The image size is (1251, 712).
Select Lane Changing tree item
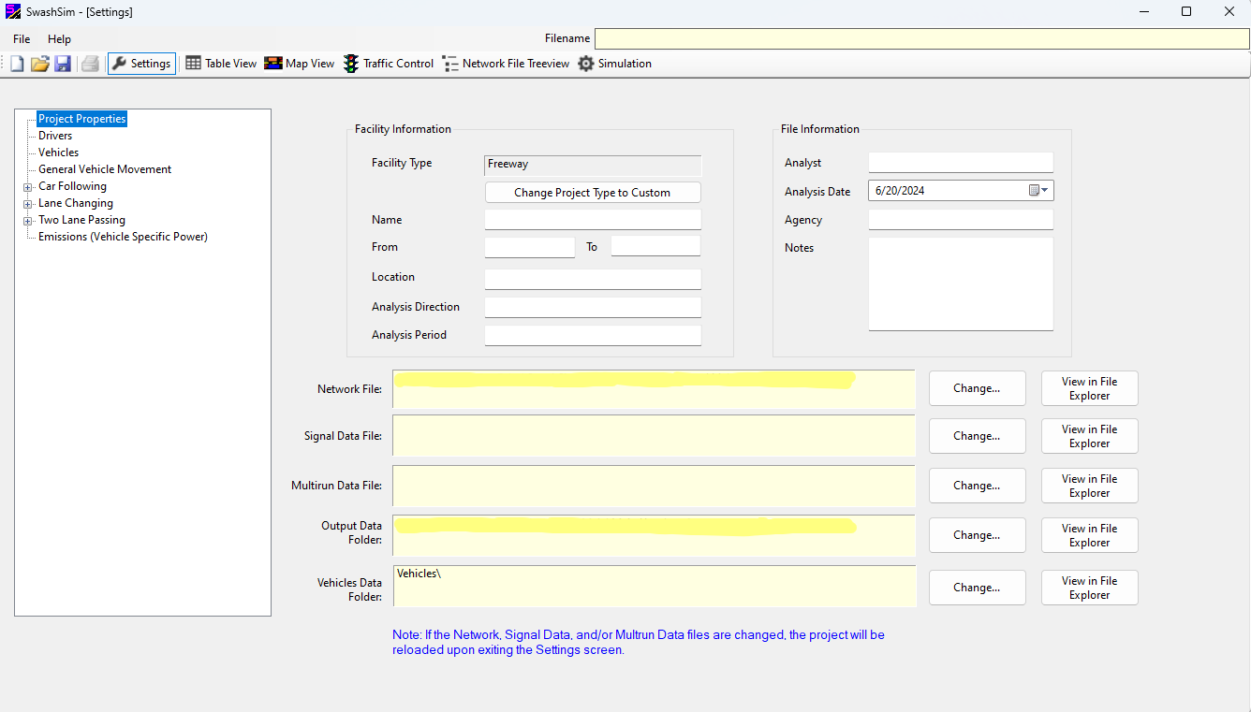[x=75, y=203]
